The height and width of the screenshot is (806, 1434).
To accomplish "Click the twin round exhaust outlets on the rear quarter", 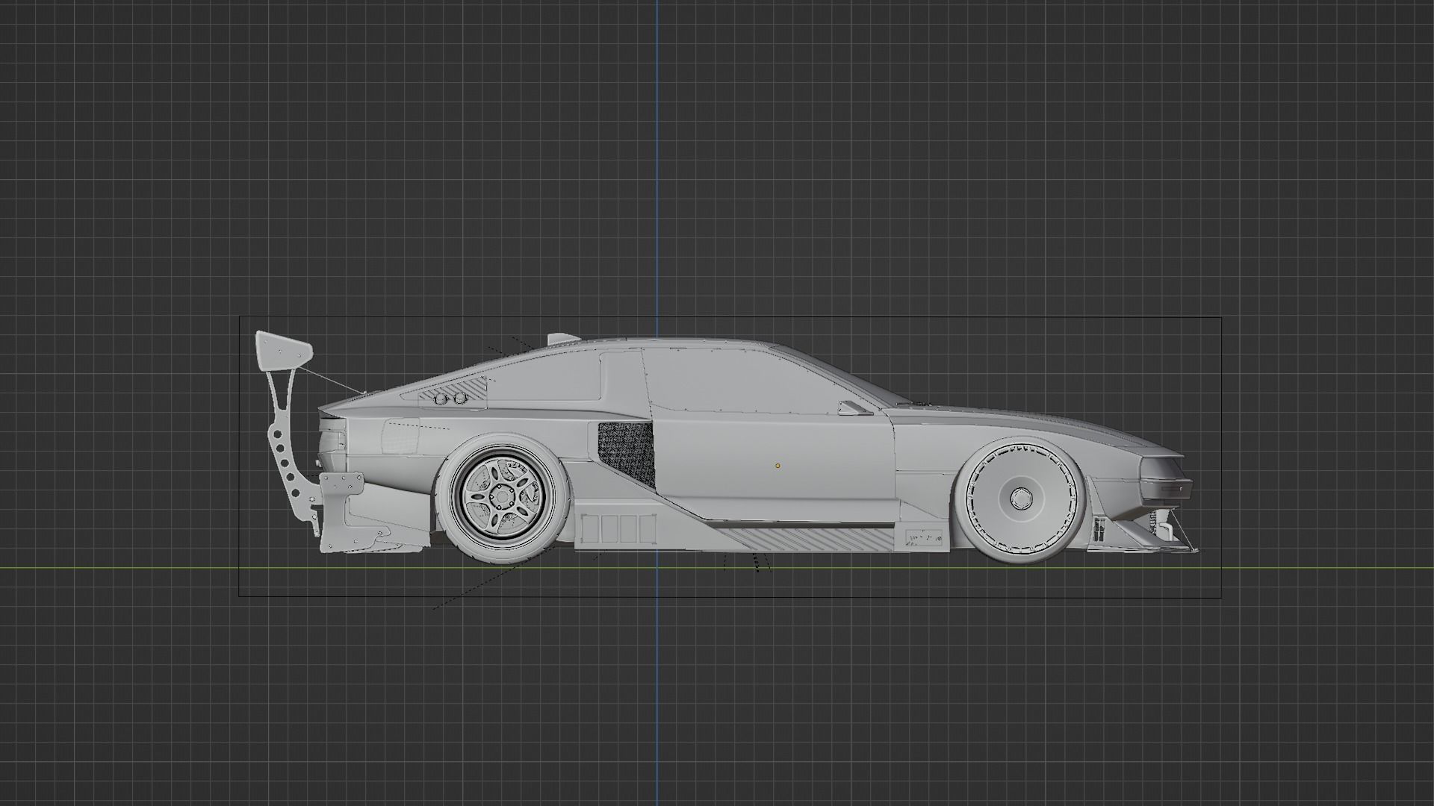I will [x=451, y=400].
